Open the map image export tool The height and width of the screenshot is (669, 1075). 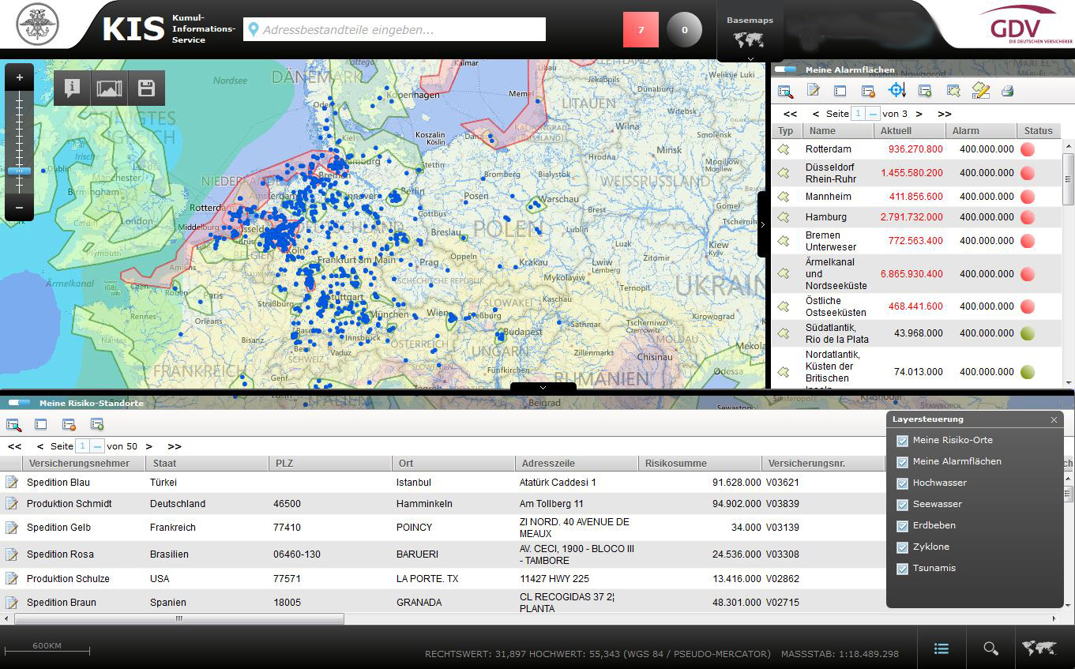(x=109, y=88)
